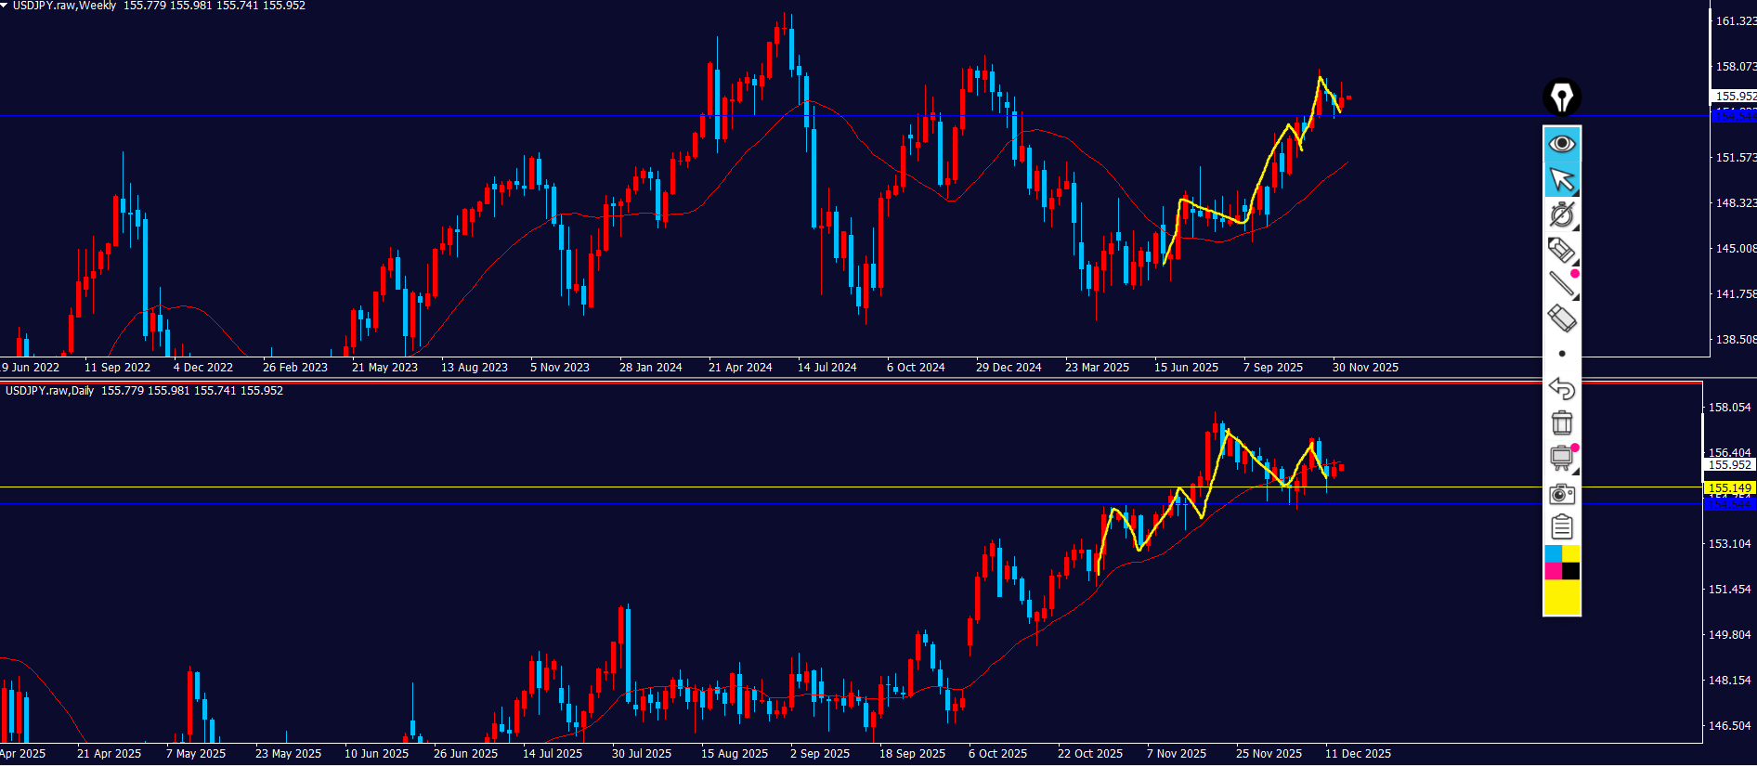Click the yellow 155.149 price label
Viewport: 1757px width, 766px height.
(x=1729, y=487)
